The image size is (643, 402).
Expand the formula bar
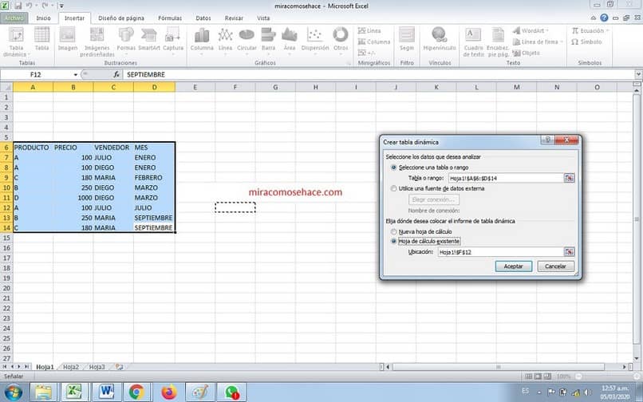point(638,74)
